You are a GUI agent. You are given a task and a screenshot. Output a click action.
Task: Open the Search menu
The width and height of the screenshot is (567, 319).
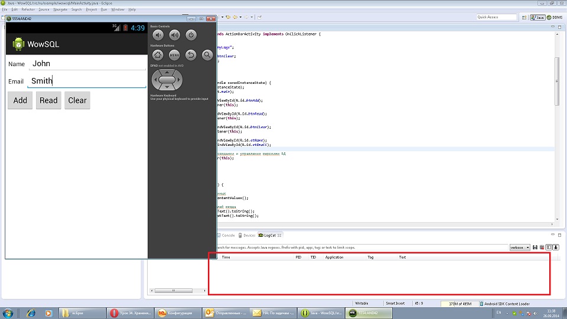(76, 9)
